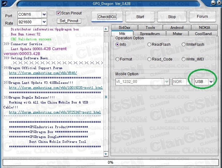Screen dimensions: 222x168
Task: Select the Read_Code radio button
Action: click(x=149, y=59)
